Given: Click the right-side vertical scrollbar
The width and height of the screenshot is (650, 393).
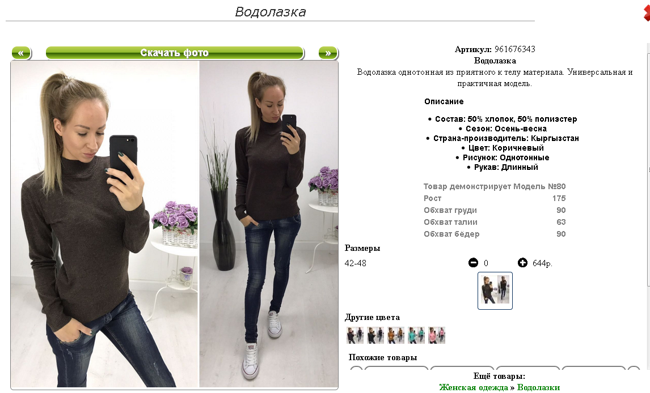Looking at the screenshot, I should point(648,165).
